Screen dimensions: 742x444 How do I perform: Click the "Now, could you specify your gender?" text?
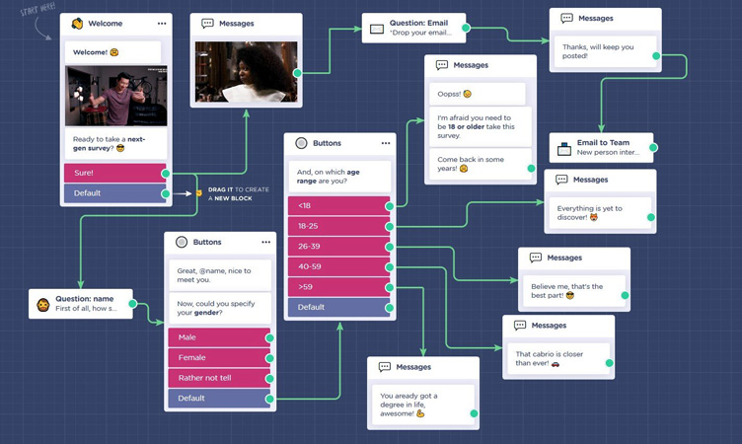pos(217,307)
